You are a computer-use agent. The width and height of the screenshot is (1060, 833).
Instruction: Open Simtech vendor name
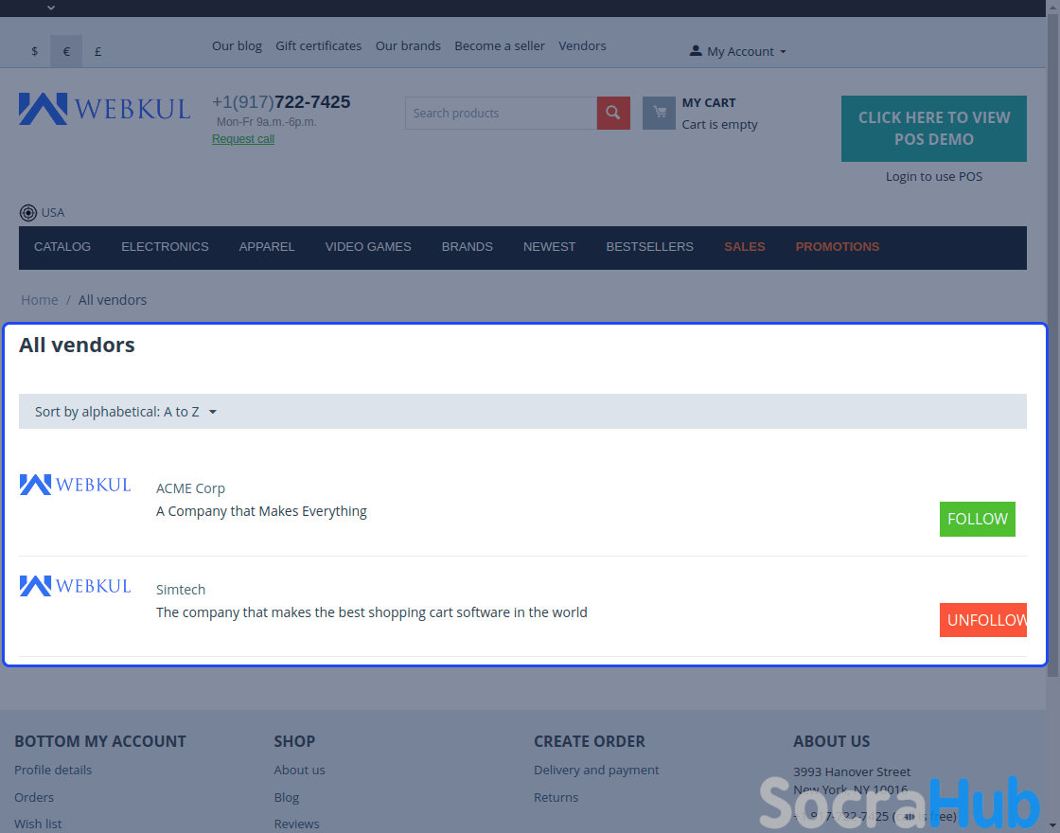point(181,590)
